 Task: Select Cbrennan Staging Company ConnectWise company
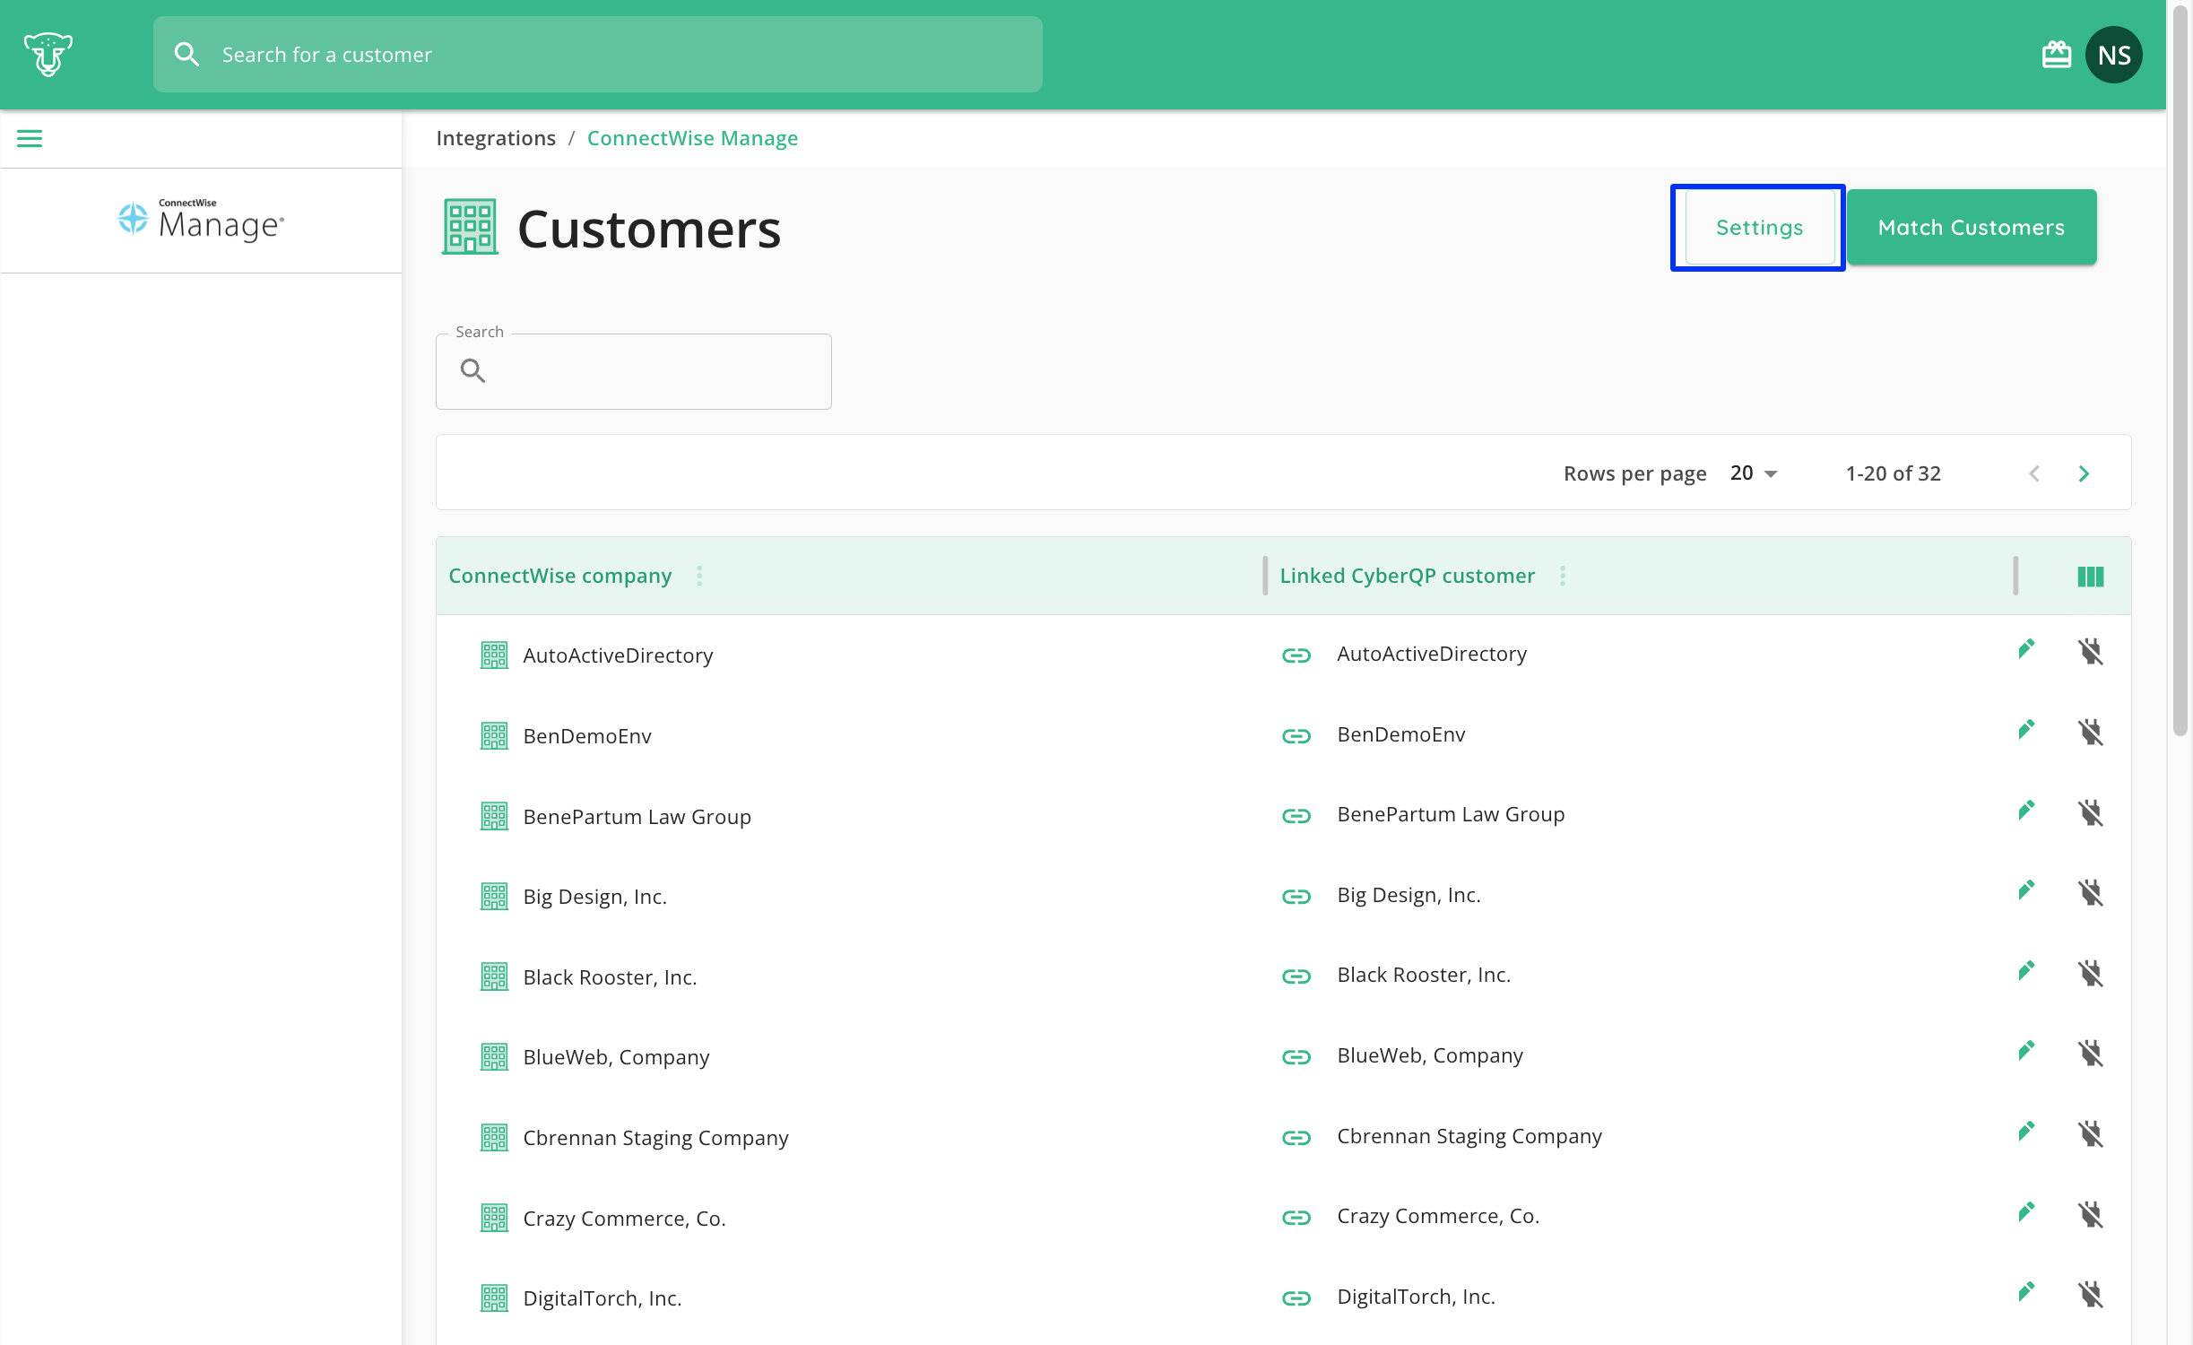[x=655, y=1138]
